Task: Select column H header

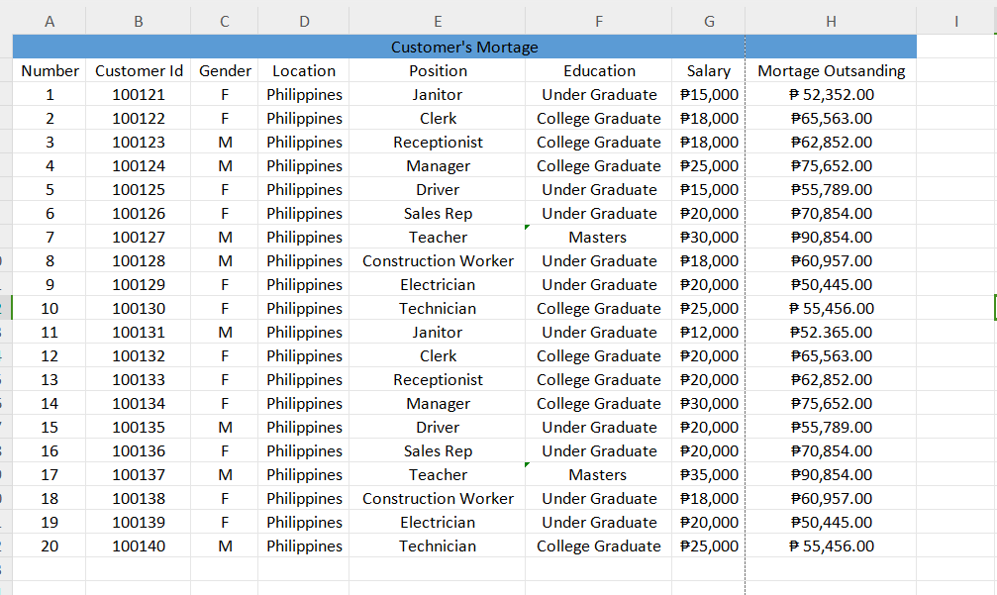Action: [831, 21]
